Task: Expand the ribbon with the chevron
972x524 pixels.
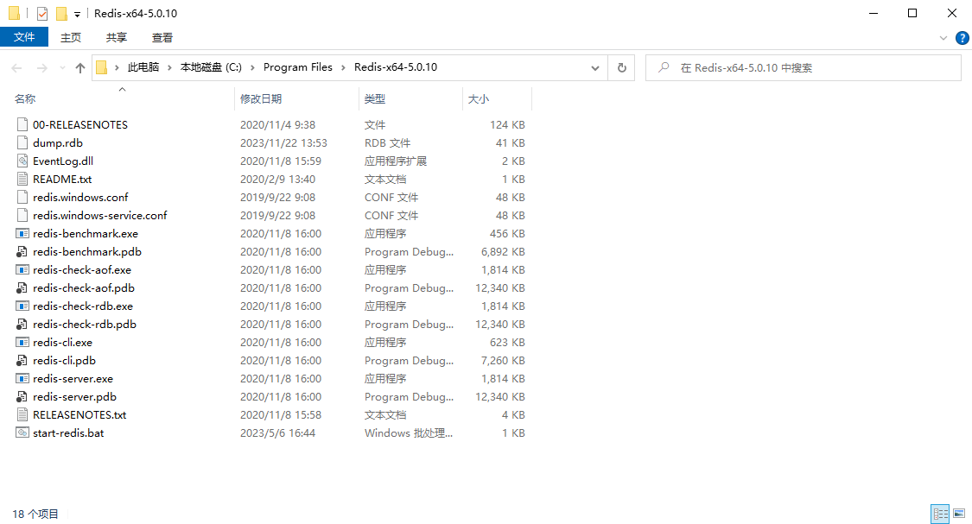Action: (943, 38)
